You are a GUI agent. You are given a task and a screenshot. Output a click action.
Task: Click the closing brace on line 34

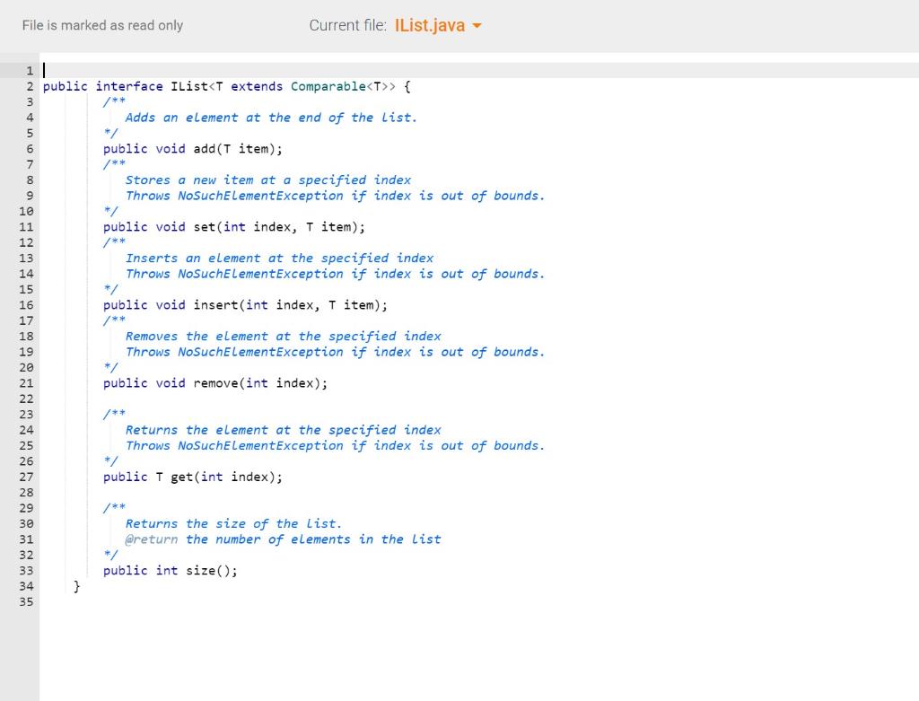pos(77,585)
